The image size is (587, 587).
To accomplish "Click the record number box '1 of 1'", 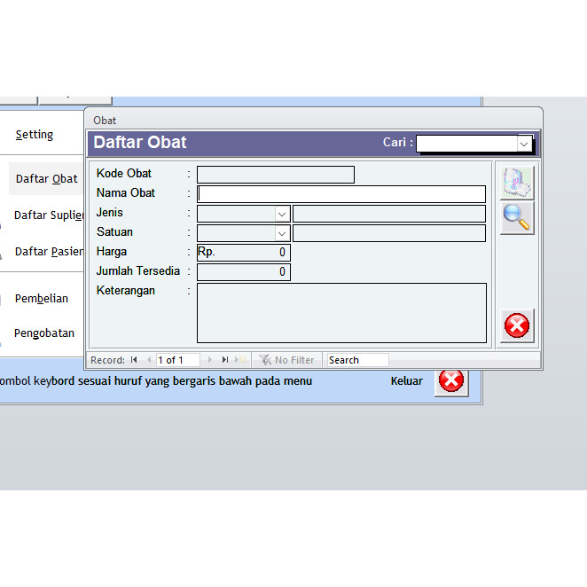I will pyautogui.click(x=178, y=360).
